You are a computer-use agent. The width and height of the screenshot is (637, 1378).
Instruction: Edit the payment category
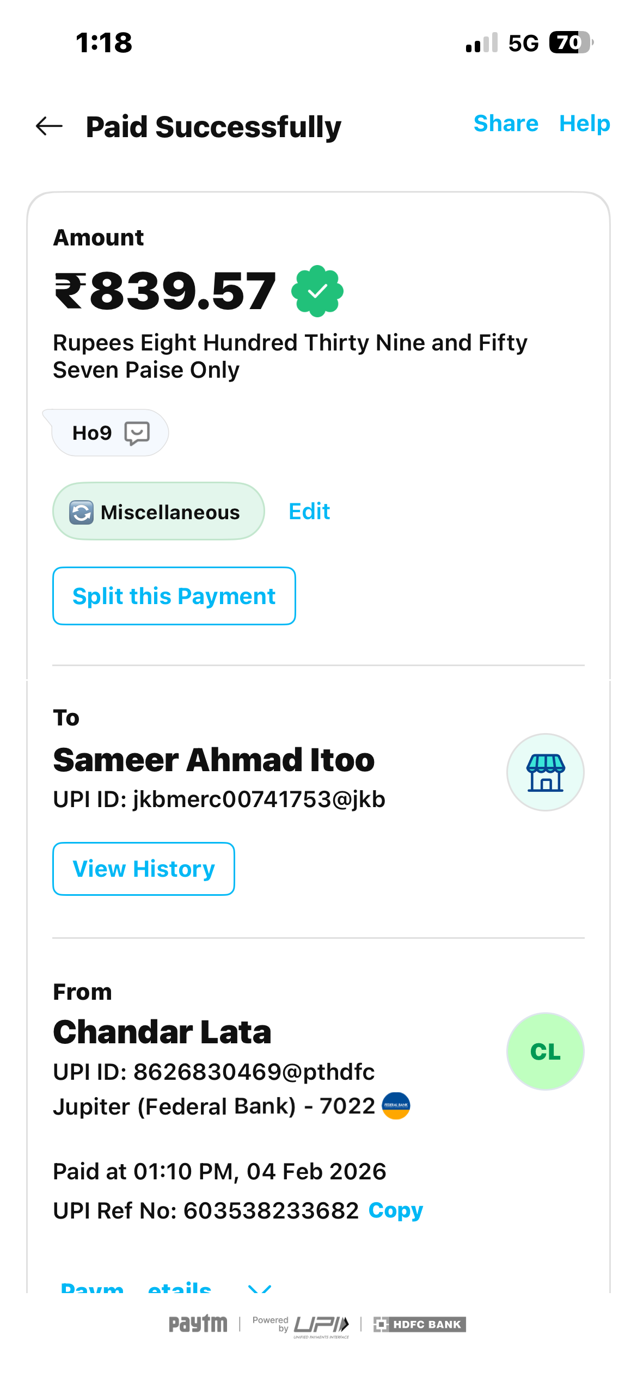click(309, 512)
